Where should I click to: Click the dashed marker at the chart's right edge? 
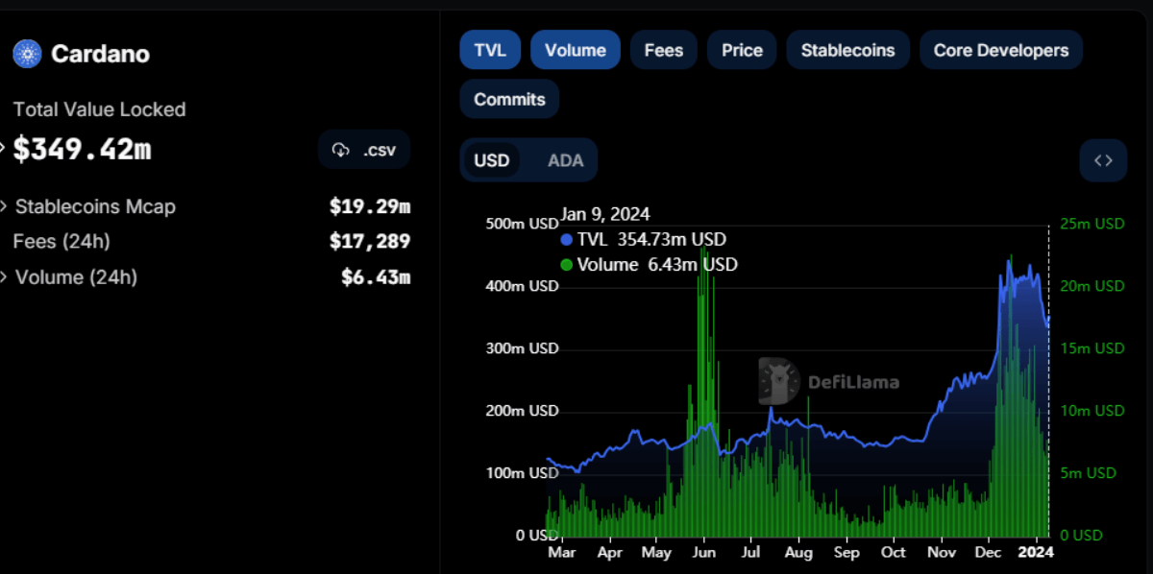[1047, 384]
